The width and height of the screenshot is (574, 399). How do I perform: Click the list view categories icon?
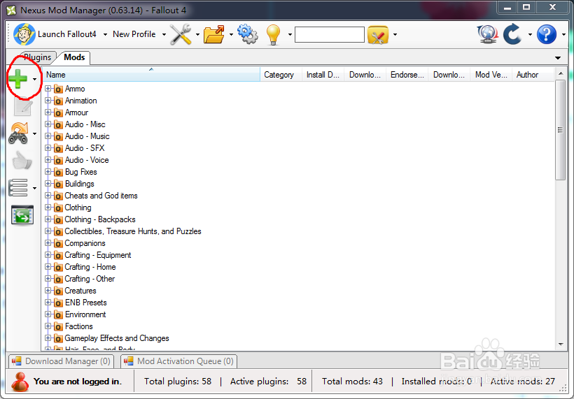tap(18, 188)
